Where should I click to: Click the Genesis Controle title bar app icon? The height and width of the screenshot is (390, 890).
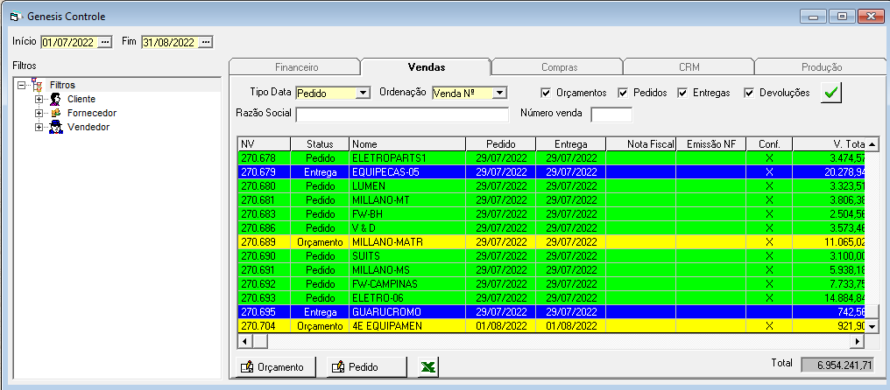click(x=15, y=17)
